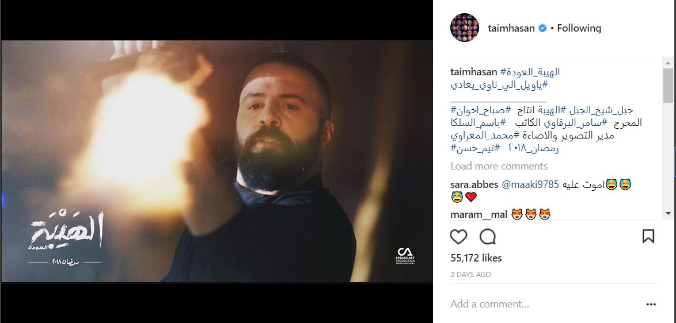Image resolution: width=676 pixels, height=323 pixels.
Task: Open taimhasan username in post header
Action: tap(511, 28)
